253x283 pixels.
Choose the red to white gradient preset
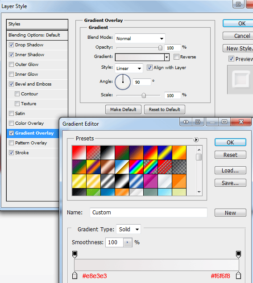coord(79,152)
